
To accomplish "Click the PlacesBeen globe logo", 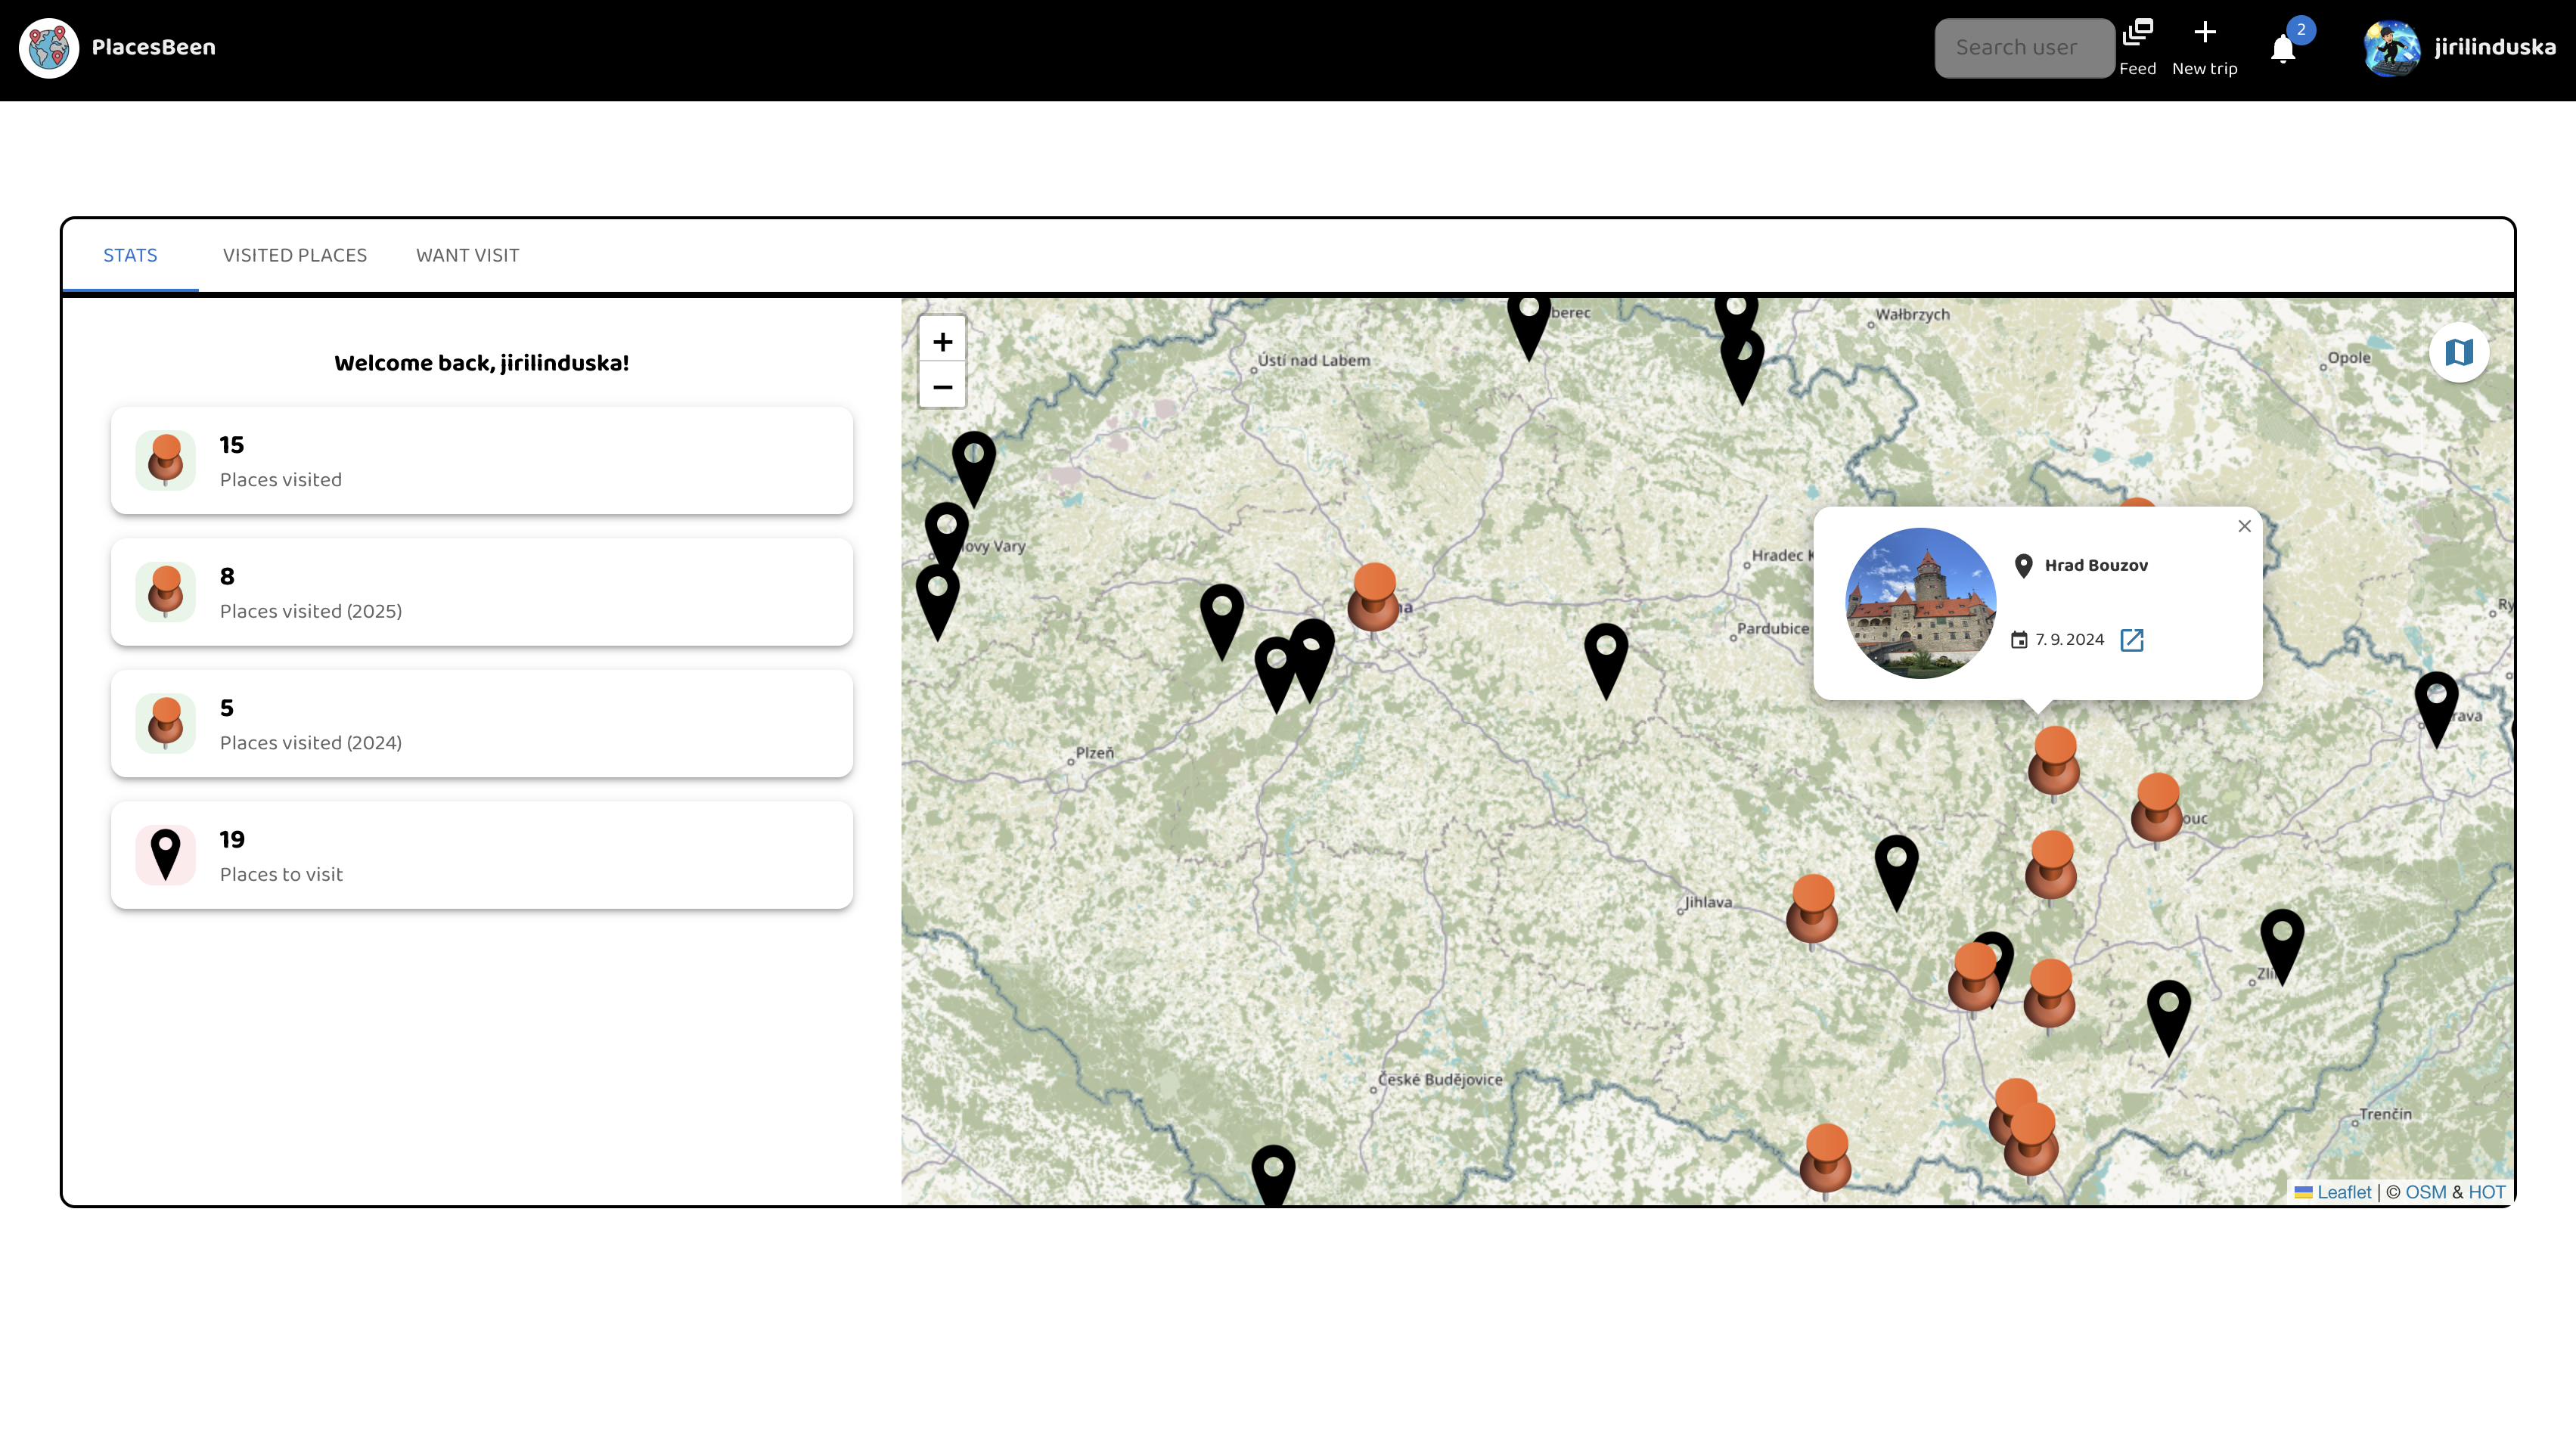I will [x=49, y=48].
